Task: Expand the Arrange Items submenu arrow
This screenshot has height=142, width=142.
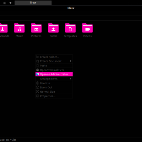Action: pos(71,78)
